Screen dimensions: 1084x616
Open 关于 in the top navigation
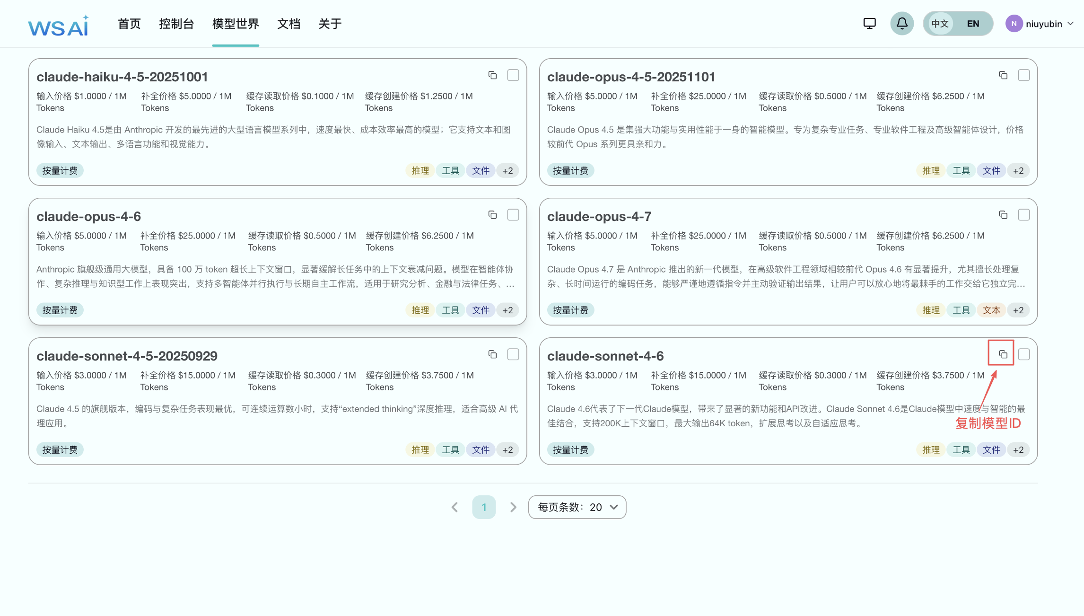[330, 24]
